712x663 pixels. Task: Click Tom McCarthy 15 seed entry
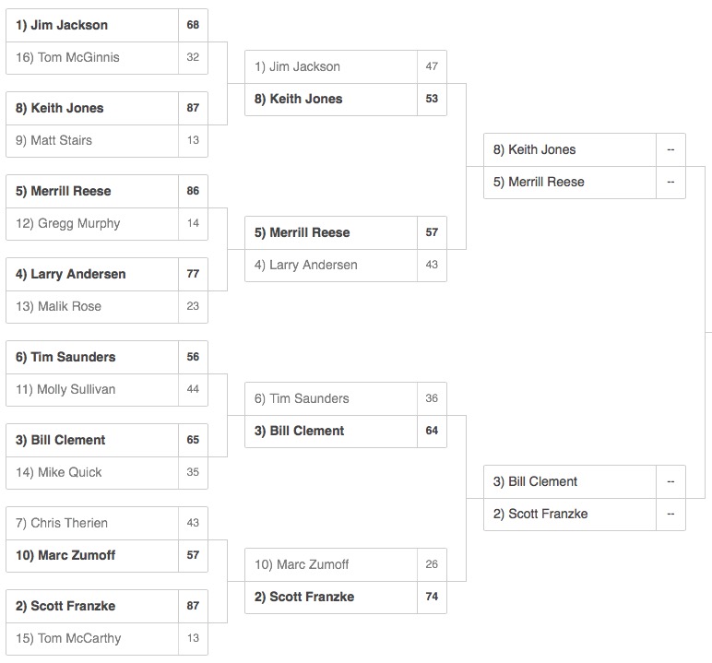pyautogui.click(x=107, y=638)
